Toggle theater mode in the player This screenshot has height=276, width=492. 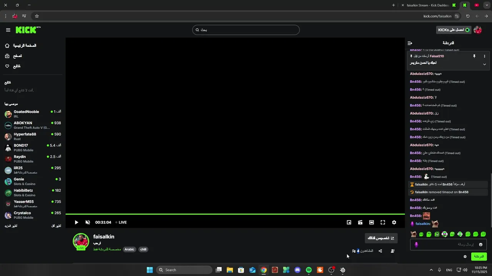click(x=371, y=222)
